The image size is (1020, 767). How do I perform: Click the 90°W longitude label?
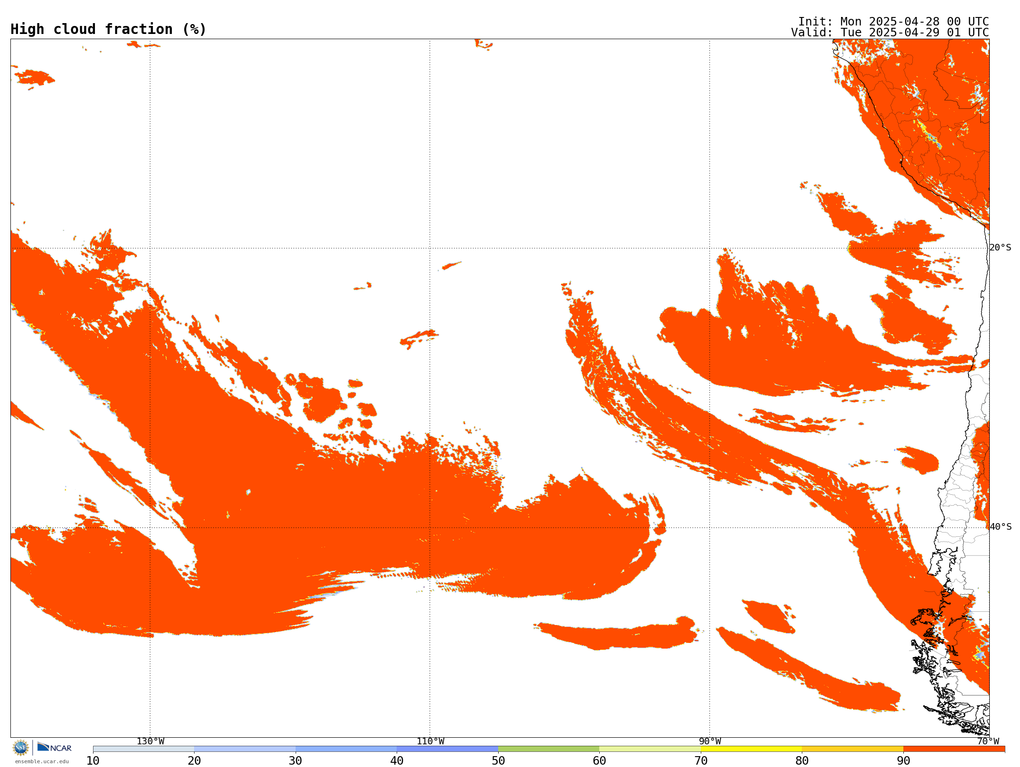tap(710, 742)
